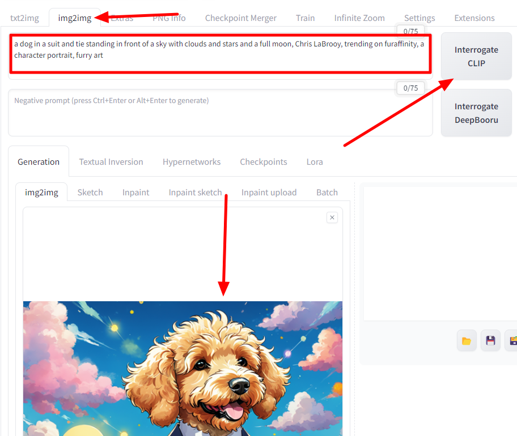This screenshot has width=517, height=436.
Task: Open the Inpaint sketch sub-tab
Action: click(x=195, y=193)
